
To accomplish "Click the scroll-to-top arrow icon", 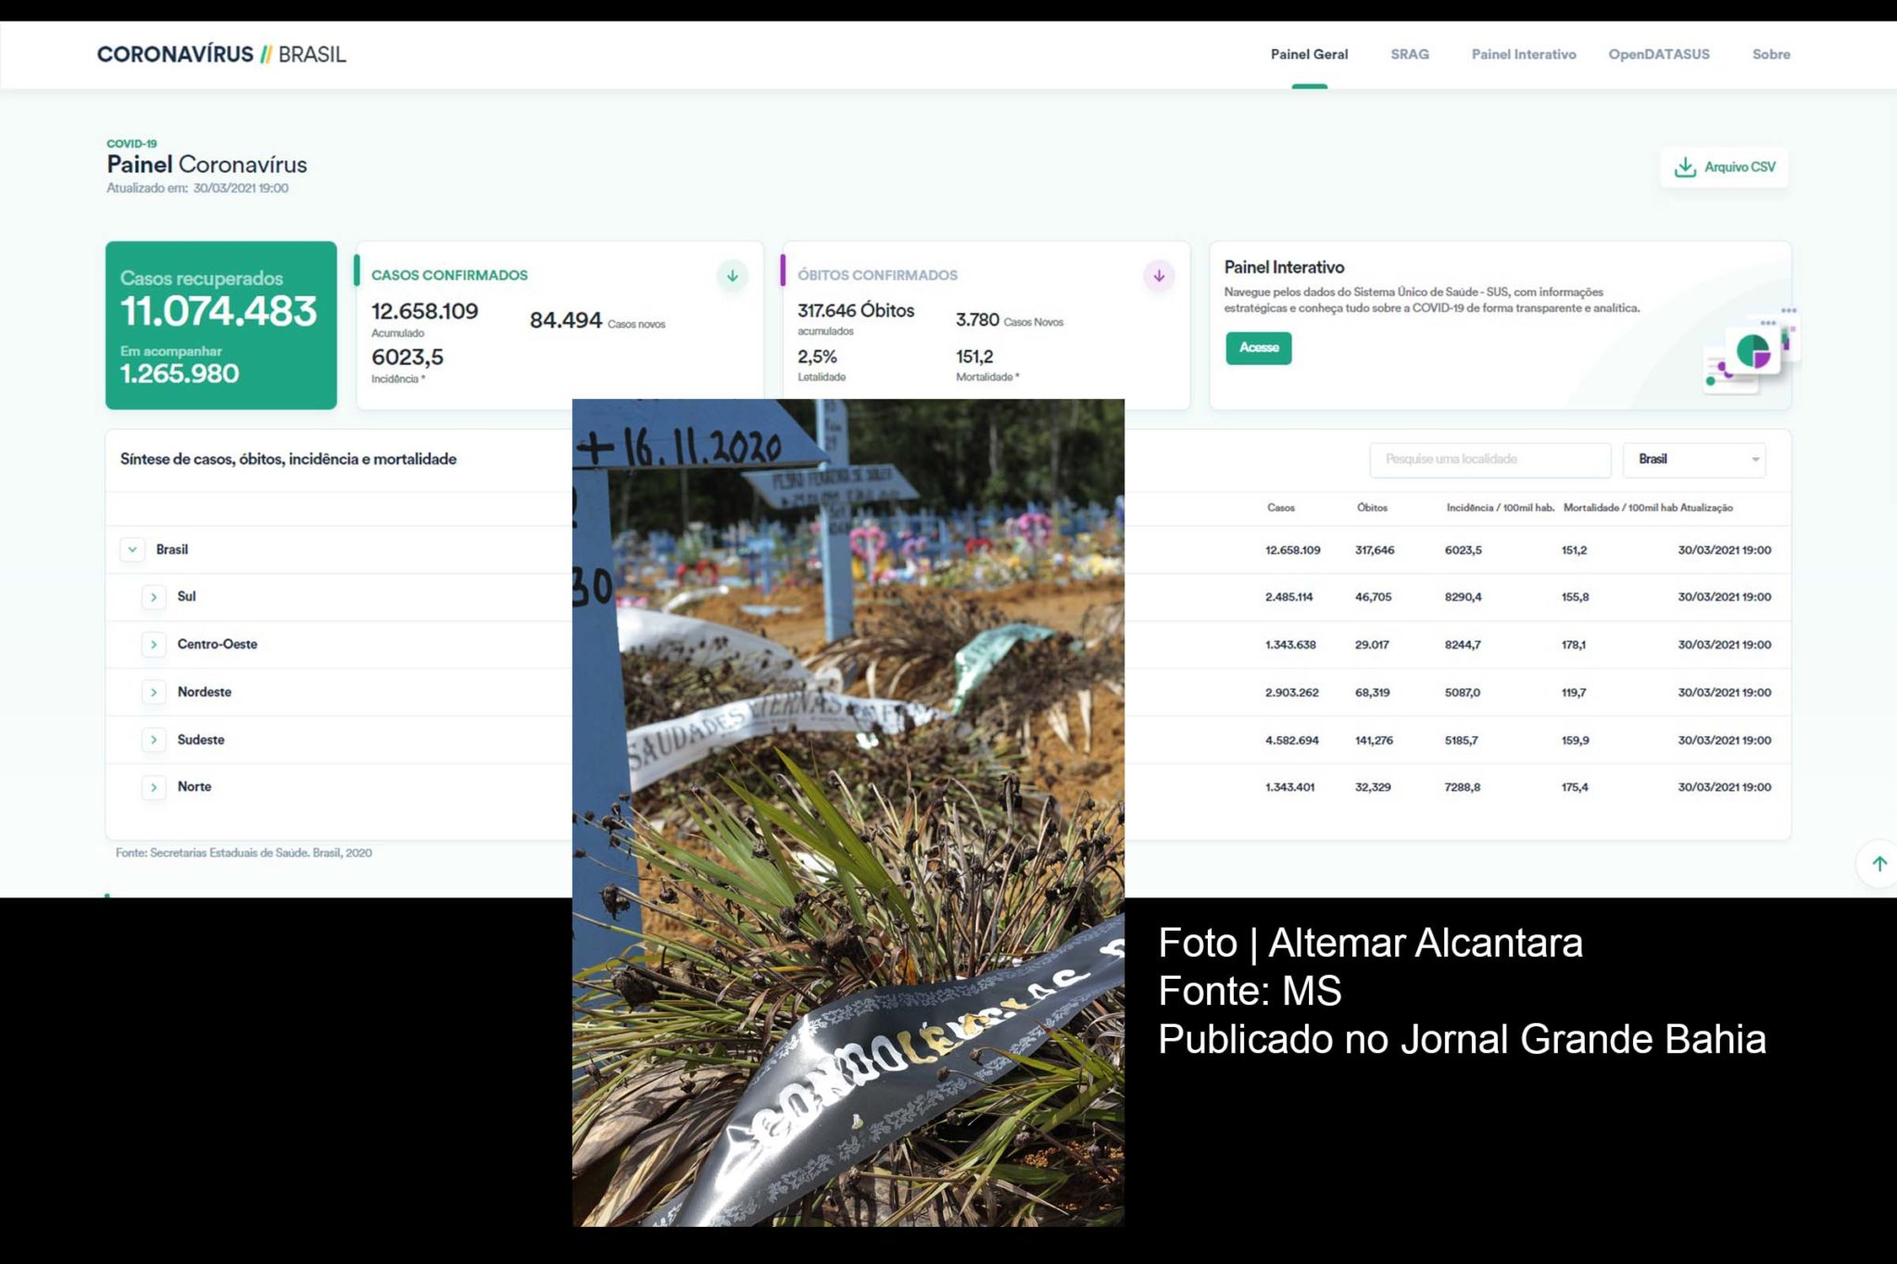I will 1878,864.
